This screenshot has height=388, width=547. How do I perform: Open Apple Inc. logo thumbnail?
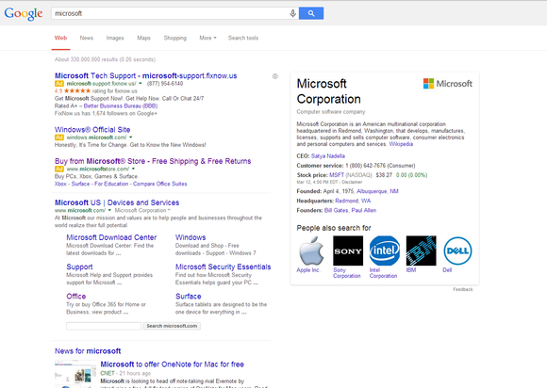point(311,251)
